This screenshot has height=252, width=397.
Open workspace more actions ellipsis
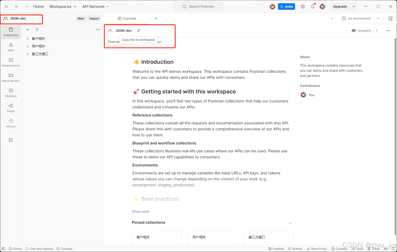[388, 31]
